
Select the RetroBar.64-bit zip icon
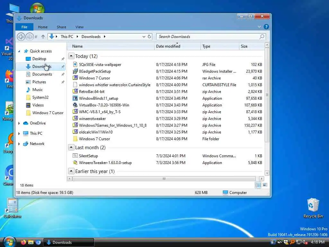tap(75, 91)
